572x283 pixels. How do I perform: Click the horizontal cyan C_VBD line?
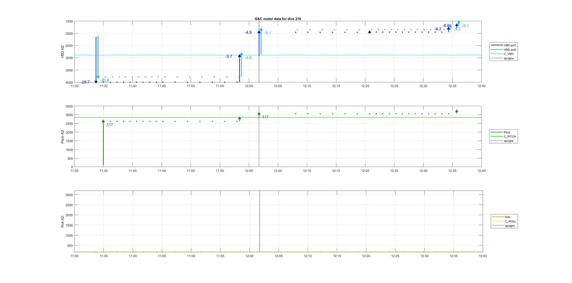pyautogui.click(x=278, y=55)
